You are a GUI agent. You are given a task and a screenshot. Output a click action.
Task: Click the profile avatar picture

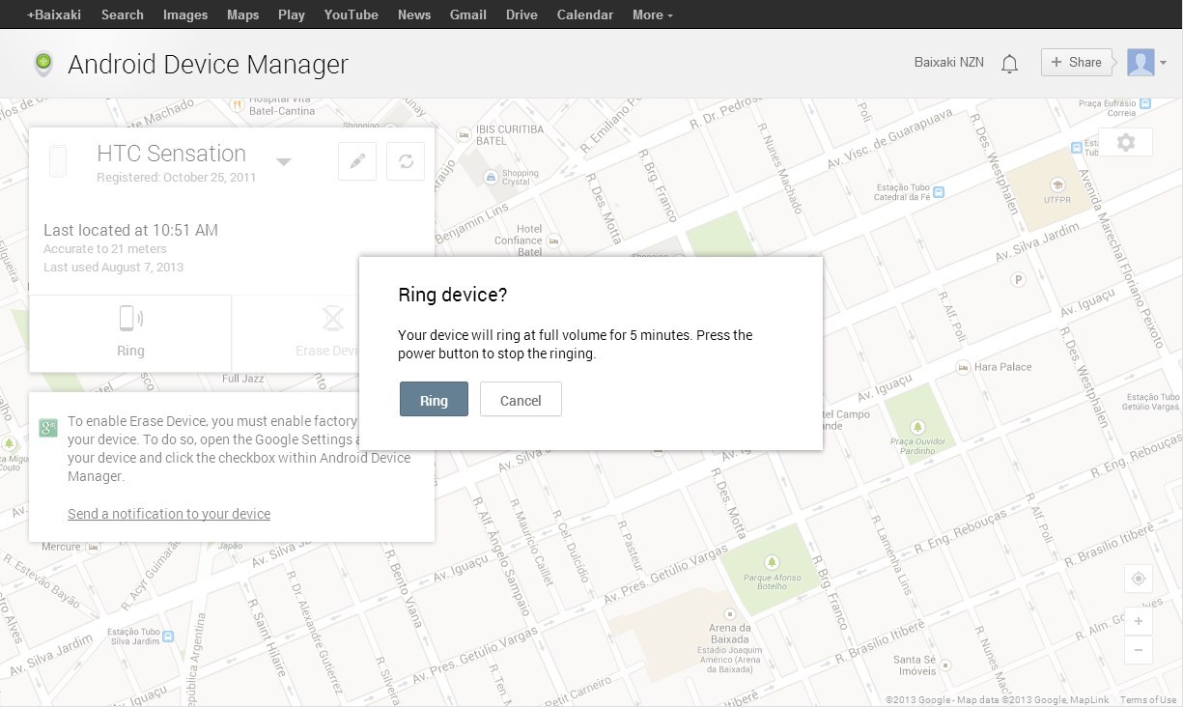pyautogui.click(x=1141, y=63)
